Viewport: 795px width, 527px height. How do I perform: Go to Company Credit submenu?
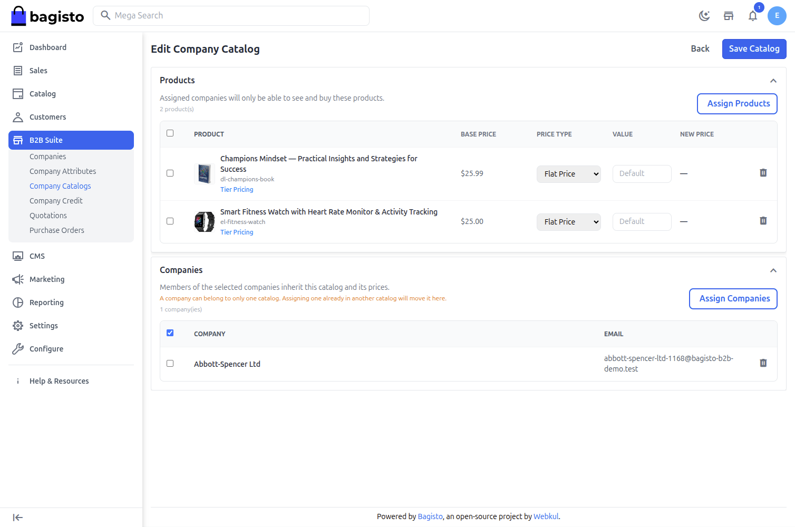pos(56,201)
